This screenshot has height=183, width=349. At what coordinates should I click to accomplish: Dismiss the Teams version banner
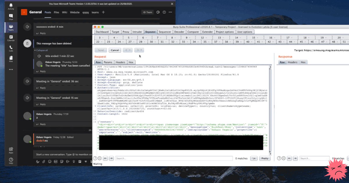[x=172, y=4]
